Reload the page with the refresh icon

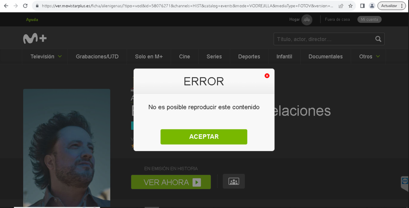coord(25,6)
